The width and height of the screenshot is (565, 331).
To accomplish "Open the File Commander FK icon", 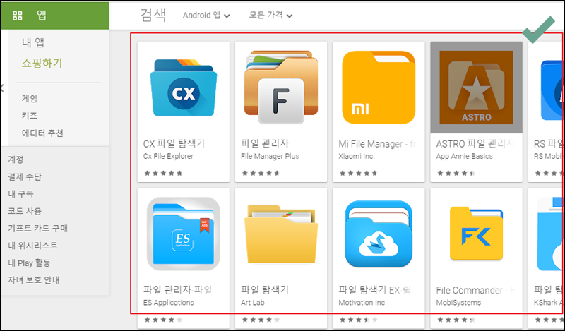I will click(476, 233).
